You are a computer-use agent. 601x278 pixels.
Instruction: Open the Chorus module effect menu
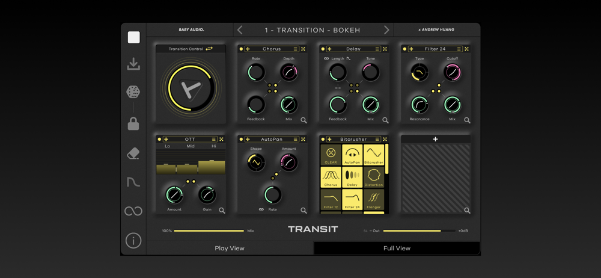tap(296, 49)
